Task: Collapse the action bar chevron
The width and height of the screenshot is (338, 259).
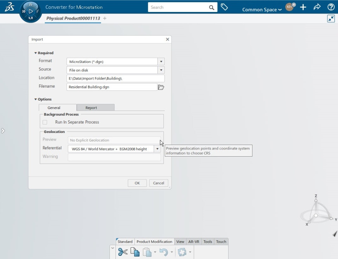Action: pos(113,248)
